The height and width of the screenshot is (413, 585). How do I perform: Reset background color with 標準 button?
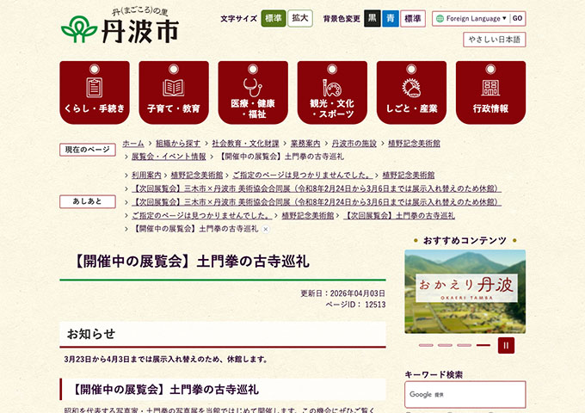pos(413,18)
